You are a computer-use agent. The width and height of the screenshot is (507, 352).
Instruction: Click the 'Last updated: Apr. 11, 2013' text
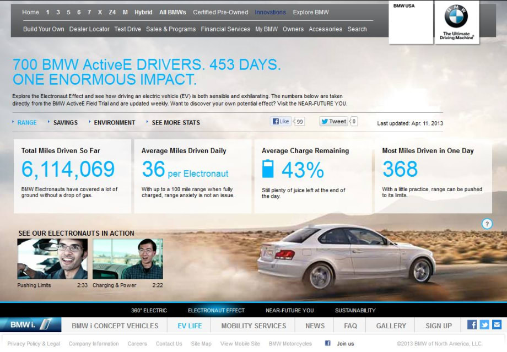410,123
